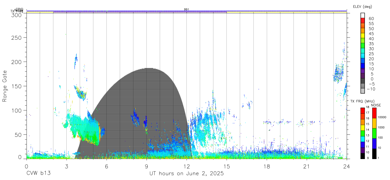
Task: Click the '45' label on the ELEV scale
Action: click(x=371, y=34)
